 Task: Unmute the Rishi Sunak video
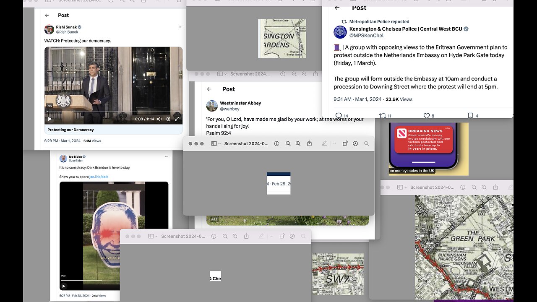pyautogui.click(x=159, y=119)
